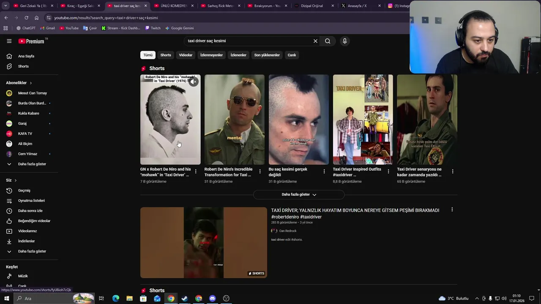541x304 pixels.
Task: Open options for GN x Robert De Niro short
Action: (x=196, y=171)
